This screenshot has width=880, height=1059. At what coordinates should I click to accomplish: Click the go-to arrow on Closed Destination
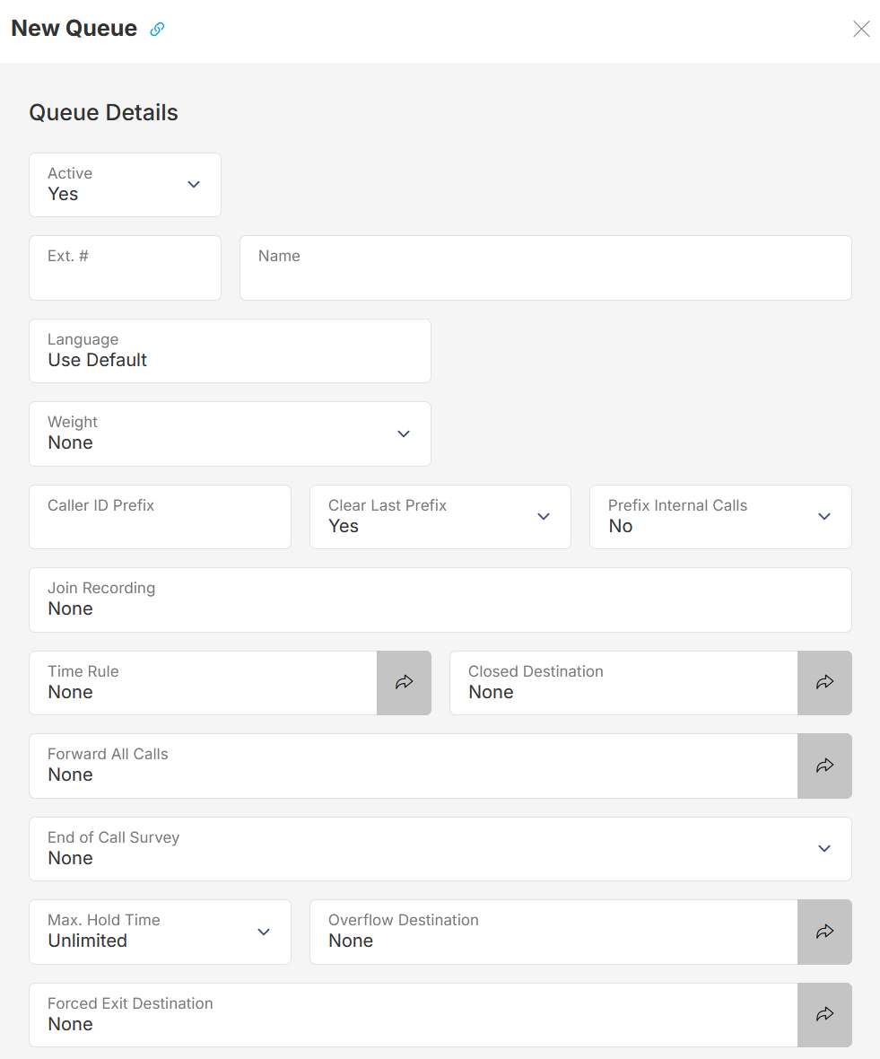(824, 683)
